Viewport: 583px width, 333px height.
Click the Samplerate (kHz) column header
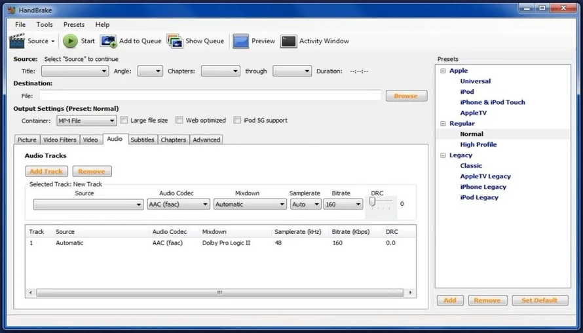coord(299,232)
